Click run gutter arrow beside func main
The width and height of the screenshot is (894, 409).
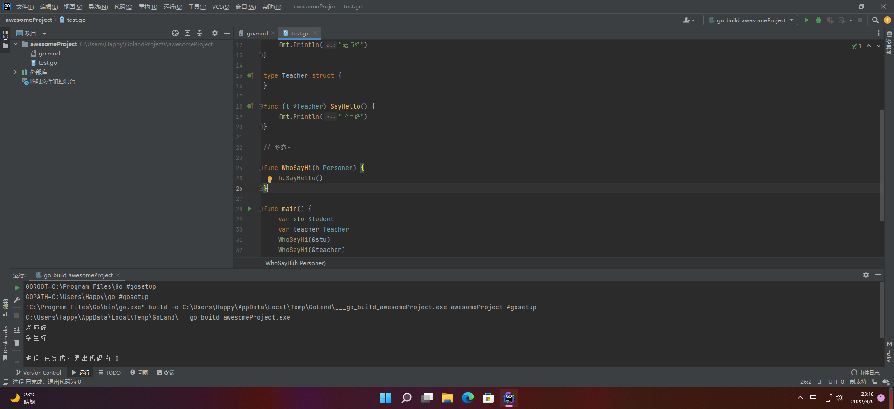(x=249, y=209)
